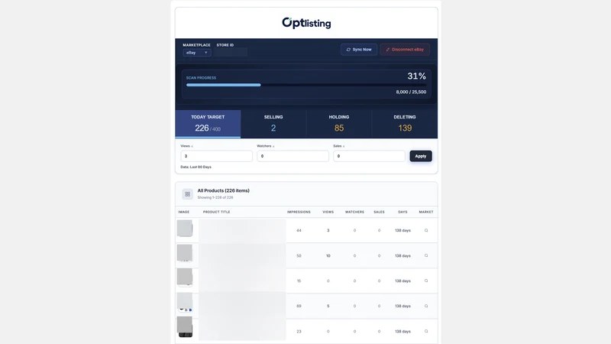Click the Data: Last 90 Days note
Screen dimensions: 611x344
(196, 167)
